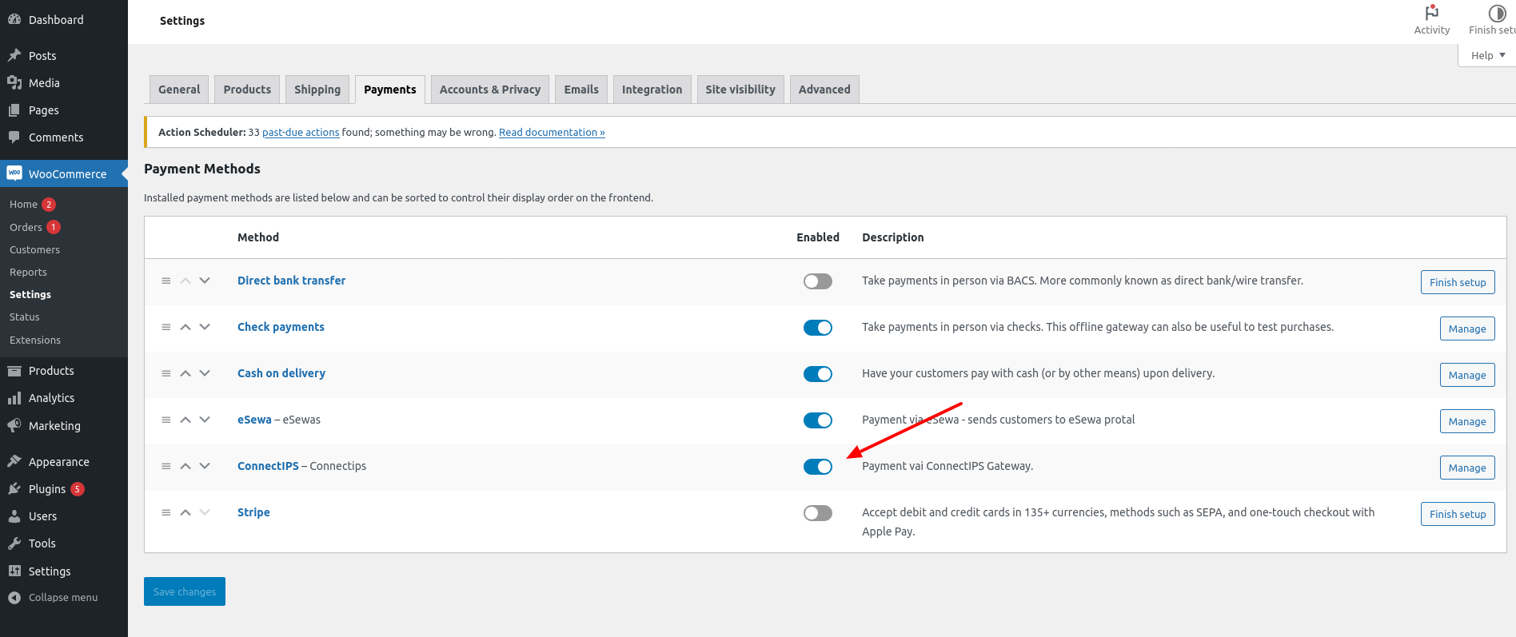Open the Emails tab
This screenshot has height=637, width=1516.
[x=581, y=90]
